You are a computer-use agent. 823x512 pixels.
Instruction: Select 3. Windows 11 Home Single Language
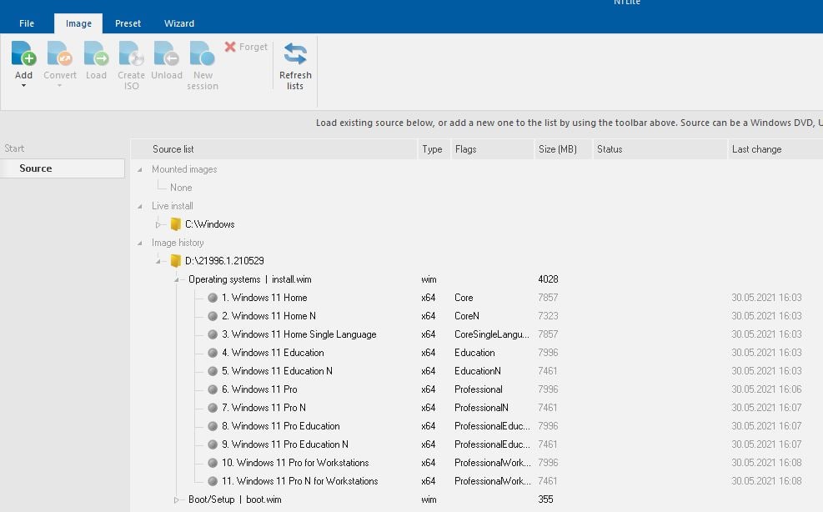click(x=299, y=334)
